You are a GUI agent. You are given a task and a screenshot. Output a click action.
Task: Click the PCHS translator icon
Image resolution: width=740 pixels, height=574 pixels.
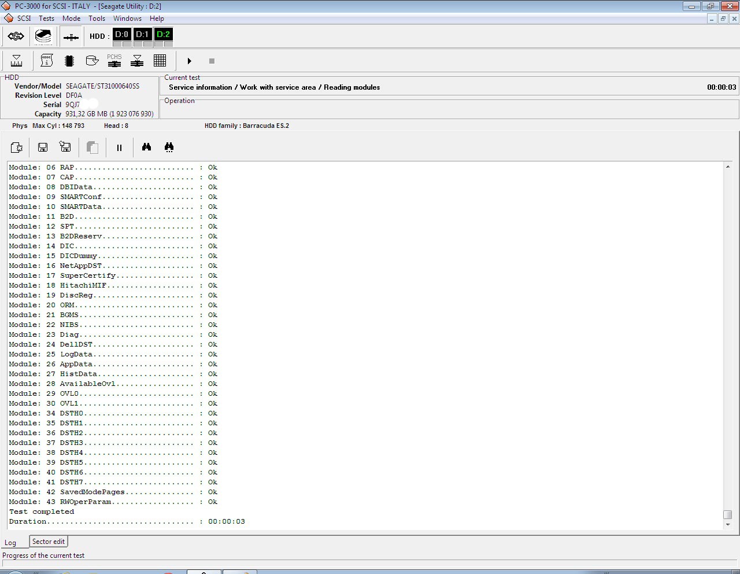click(x=114, y=61)
